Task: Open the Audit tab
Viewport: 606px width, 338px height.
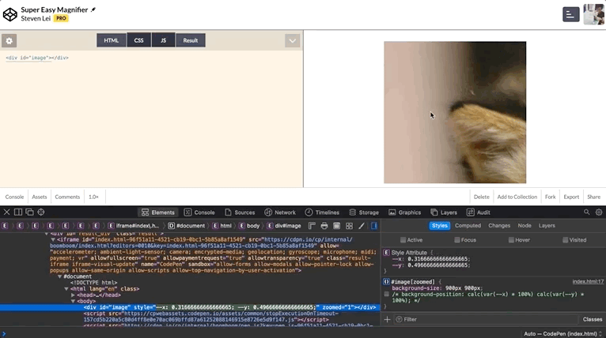Action: (x=479, y=212)
